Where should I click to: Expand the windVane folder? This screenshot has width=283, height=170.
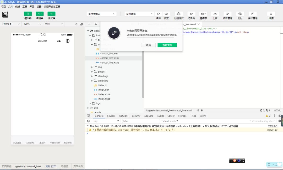point(92,81)
